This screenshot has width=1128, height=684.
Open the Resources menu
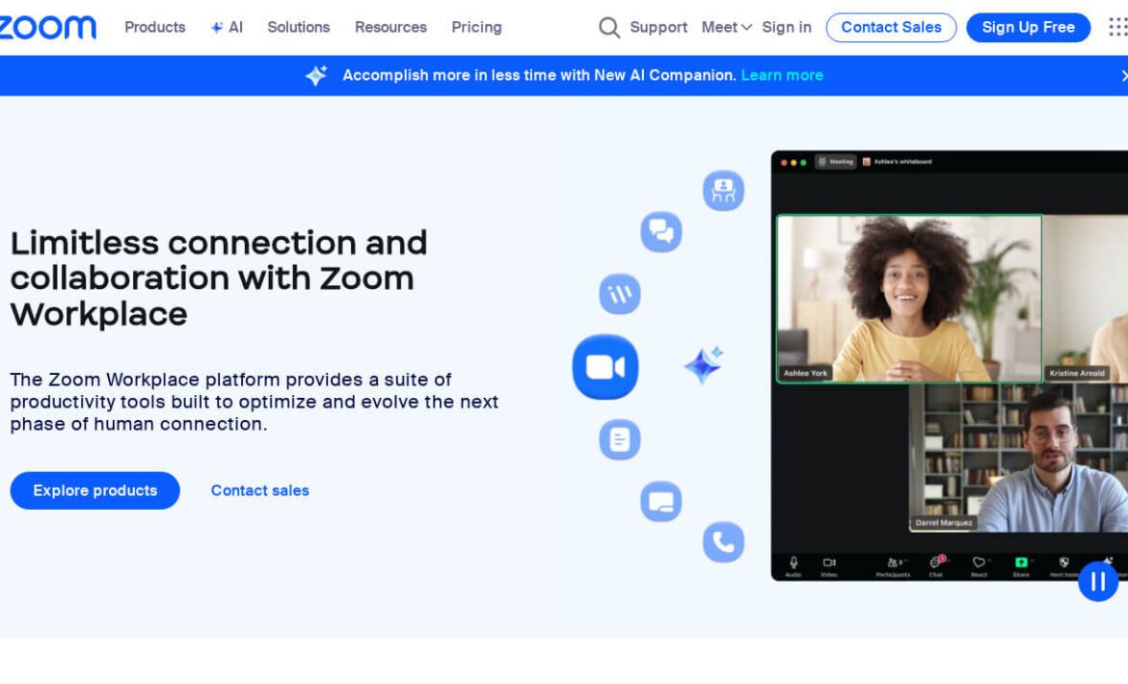[x=390, y=27]
